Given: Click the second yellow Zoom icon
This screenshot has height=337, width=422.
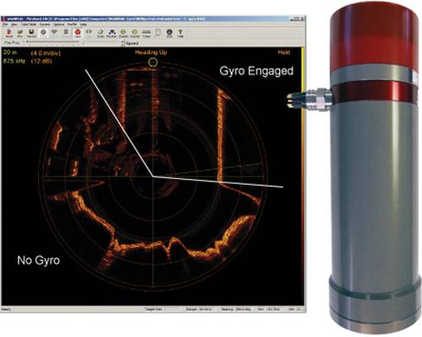Looking at the screenshot, I should click(x=134, y=33).
